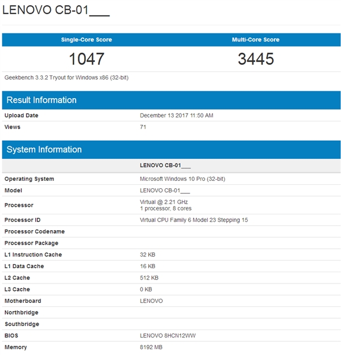Select the multi-core score 3445

[x=256, y=59]
